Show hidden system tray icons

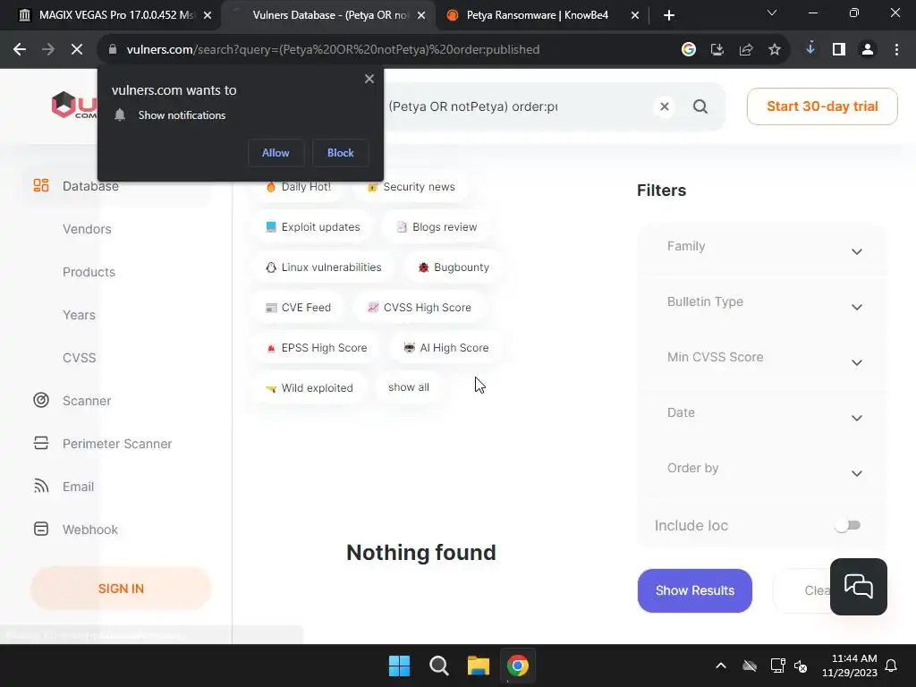pos(721,666)
